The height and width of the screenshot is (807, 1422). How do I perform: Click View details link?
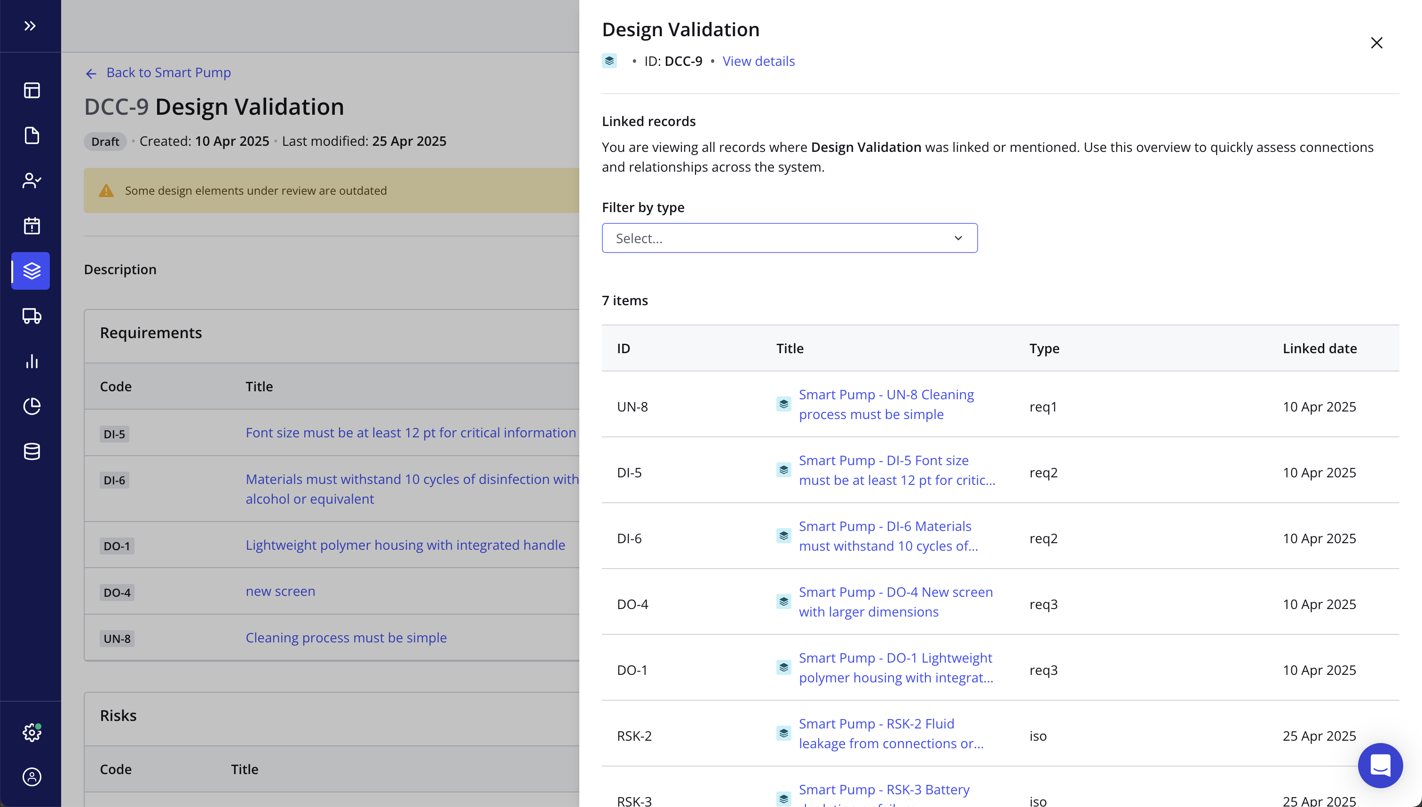758,62
